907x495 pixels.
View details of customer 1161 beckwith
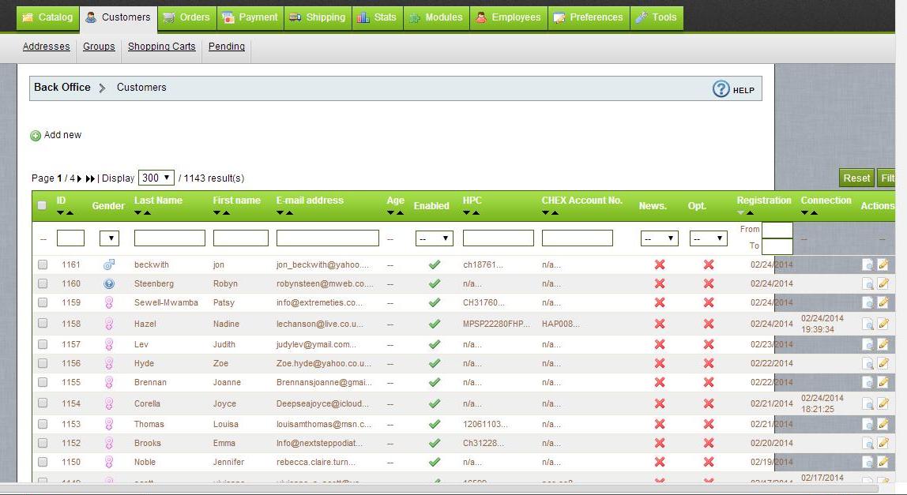867,264
